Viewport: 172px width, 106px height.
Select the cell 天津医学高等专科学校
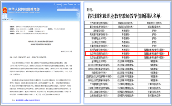click(99, 34)
